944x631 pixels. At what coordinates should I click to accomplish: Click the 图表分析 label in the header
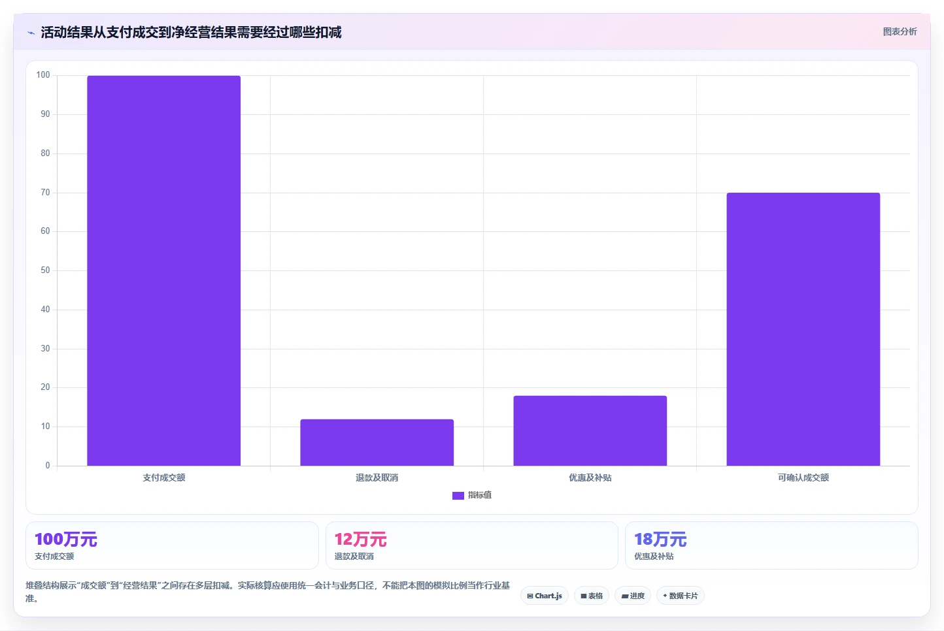tap(900, 31)
